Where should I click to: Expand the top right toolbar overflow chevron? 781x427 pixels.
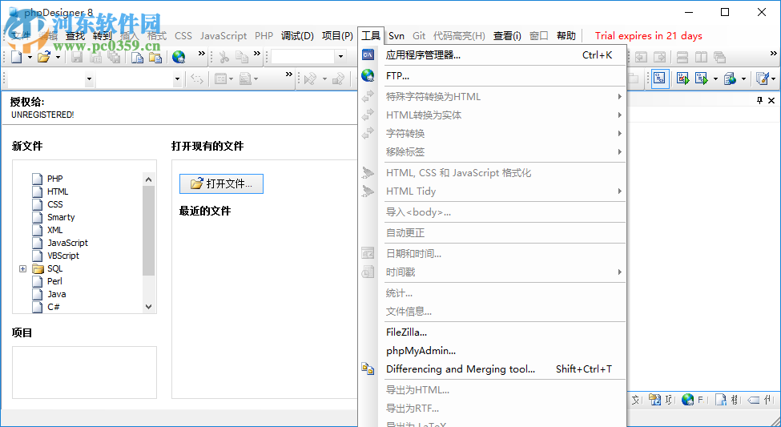click(774, 54)
